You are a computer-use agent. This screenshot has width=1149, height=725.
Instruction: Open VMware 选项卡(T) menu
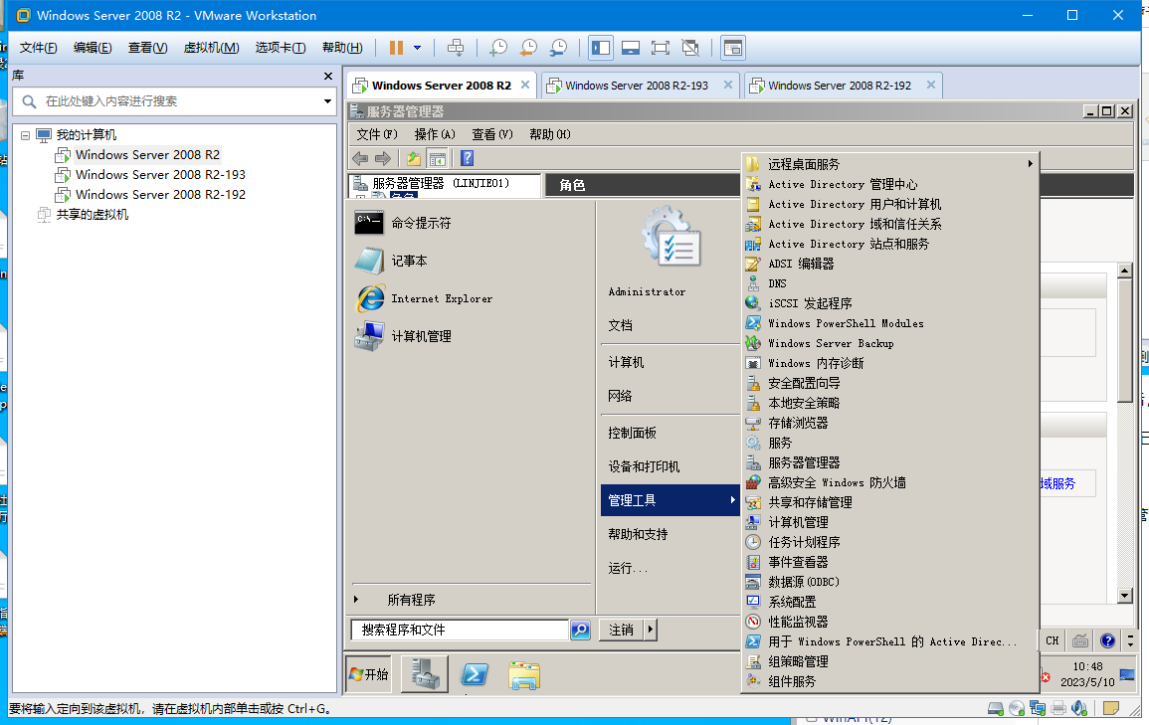coord(280,48)
